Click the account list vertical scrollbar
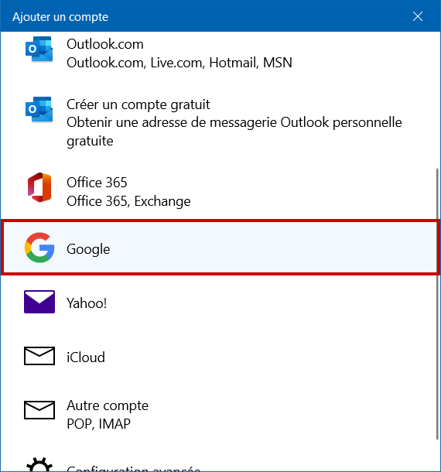 click(x=437, y=304)
